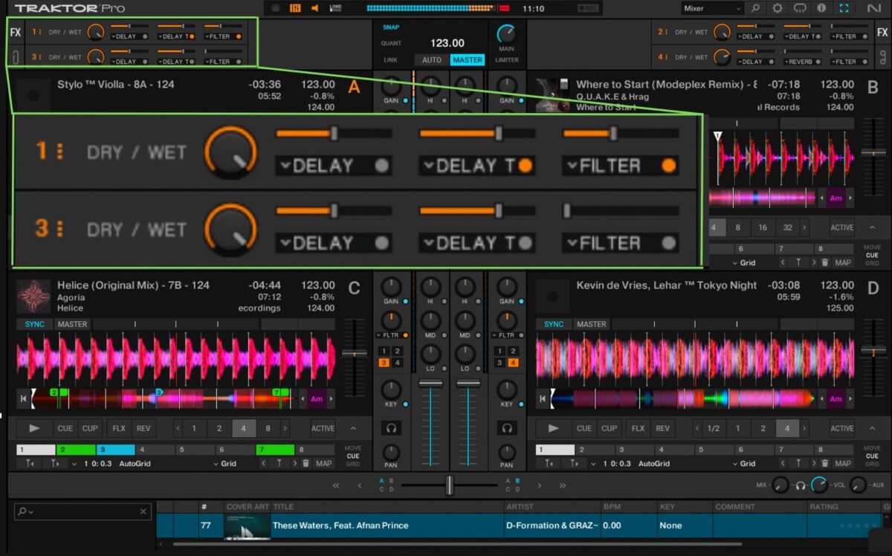Click MAP button on Deck D
The image size is (892, 556).
tap(843, 463)
